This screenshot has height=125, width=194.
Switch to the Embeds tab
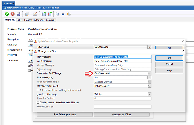[x=28, y=20]
